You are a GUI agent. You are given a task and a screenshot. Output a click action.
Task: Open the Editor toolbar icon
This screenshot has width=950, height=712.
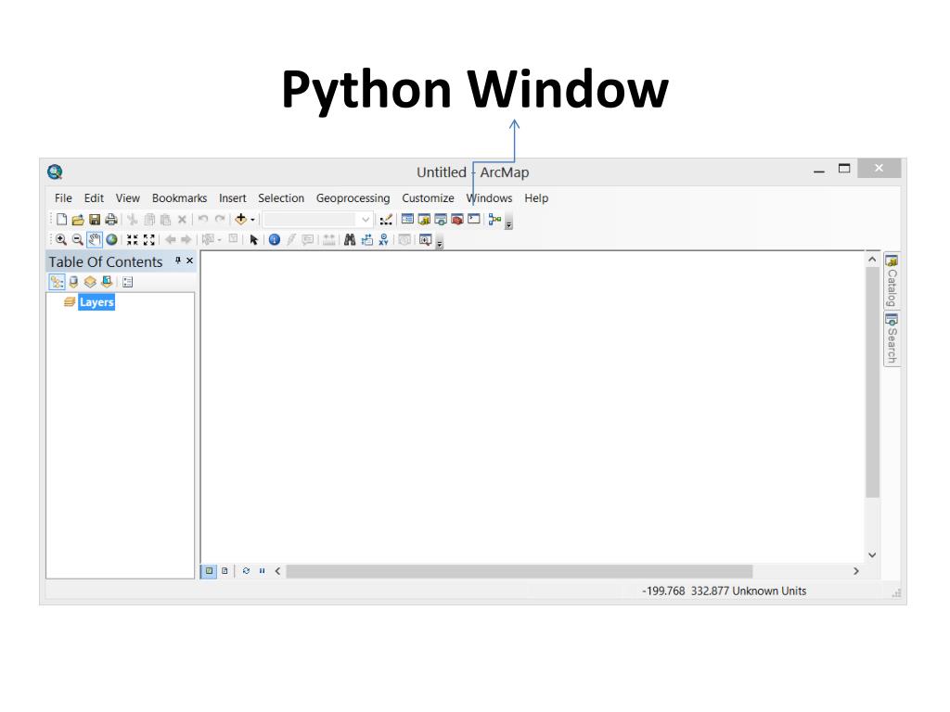tap(386, 219)
